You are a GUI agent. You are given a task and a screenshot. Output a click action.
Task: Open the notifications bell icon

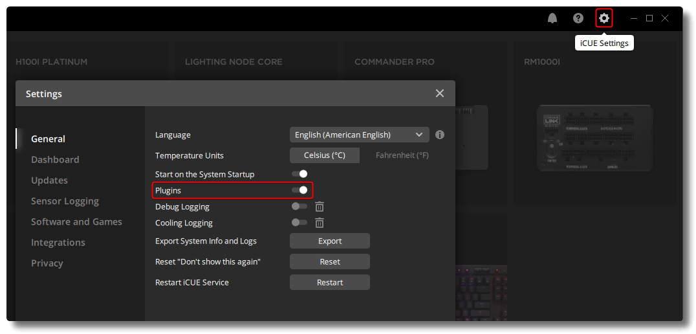[552, 18]
